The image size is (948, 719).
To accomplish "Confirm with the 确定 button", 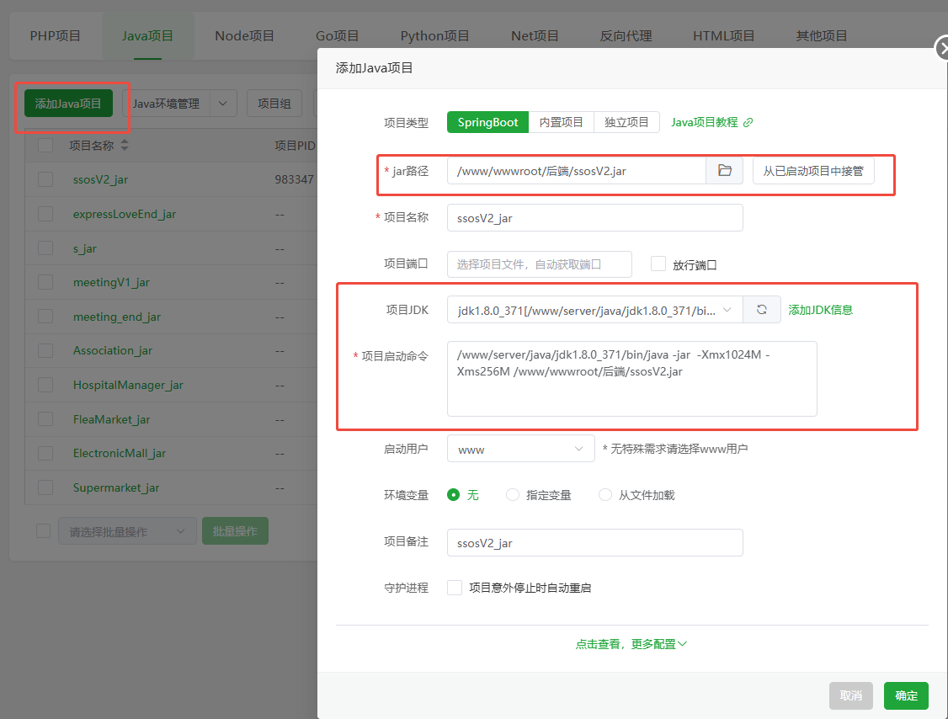I will pos(906,695).
